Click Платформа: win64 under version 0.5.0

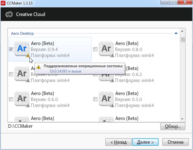[x=135, y=105]
